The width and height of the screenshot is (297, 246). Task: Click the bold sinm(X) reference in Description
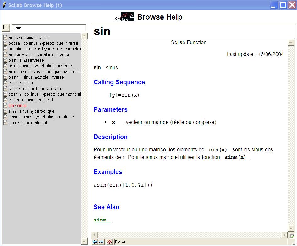click(235, 157)
